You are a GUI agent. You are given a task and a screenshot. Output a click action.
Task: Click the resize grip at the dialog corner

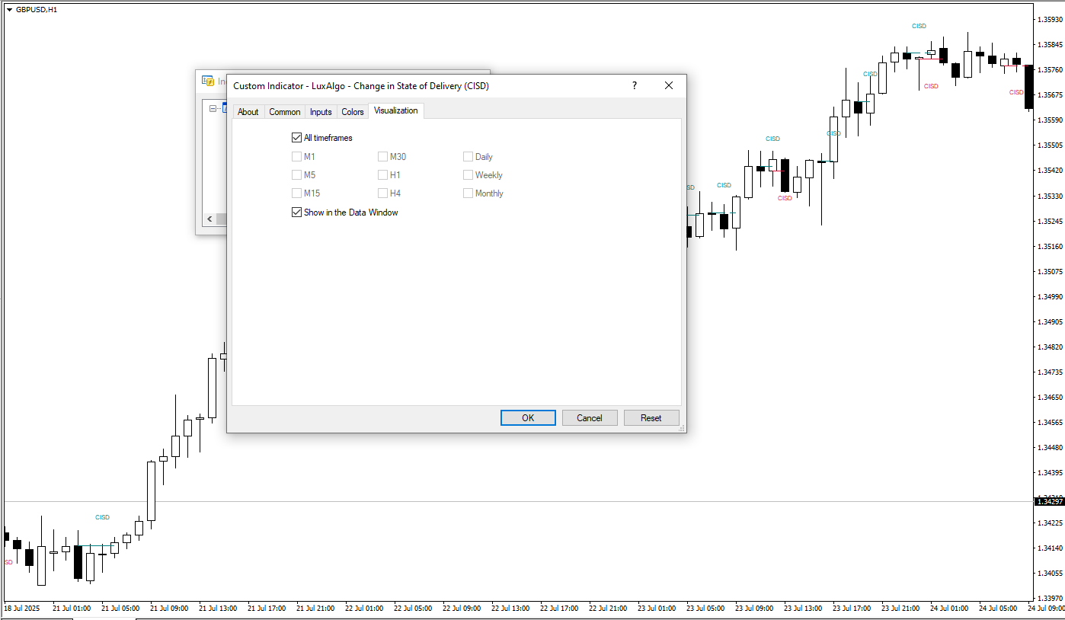[682, 429]
